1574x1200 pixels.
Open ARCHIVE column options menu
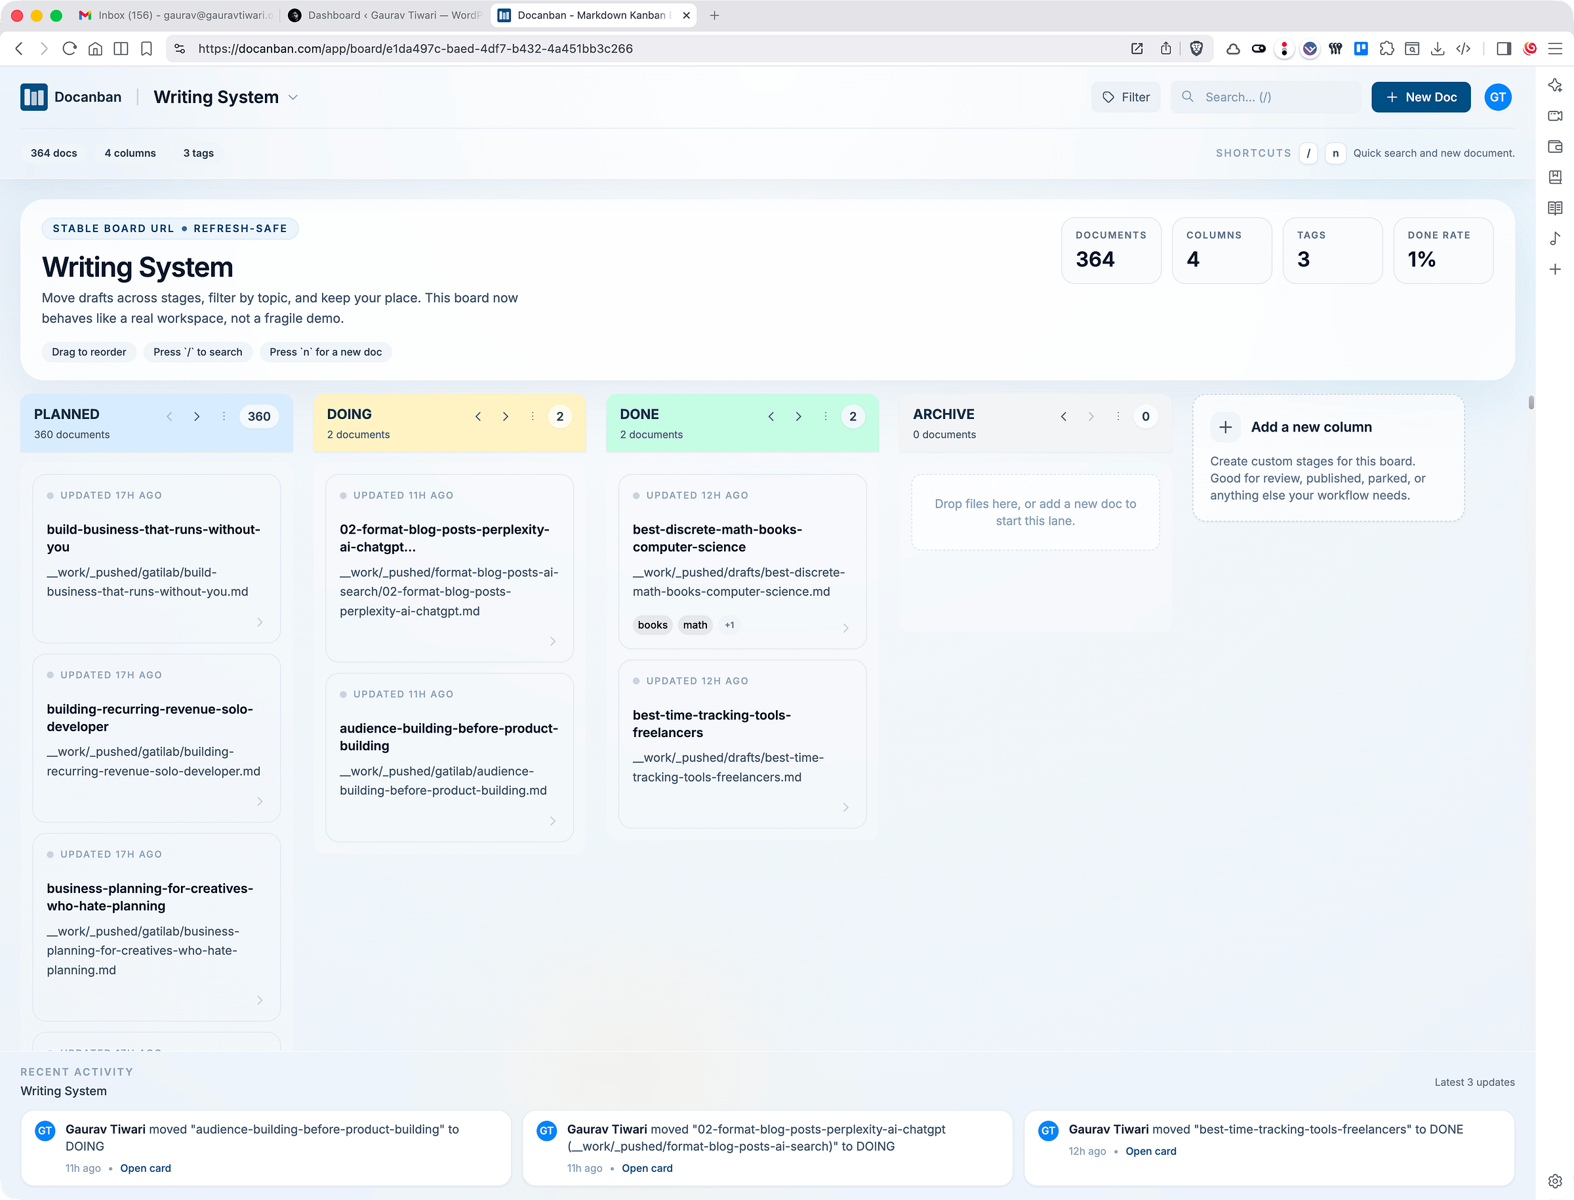[1118, 416]
